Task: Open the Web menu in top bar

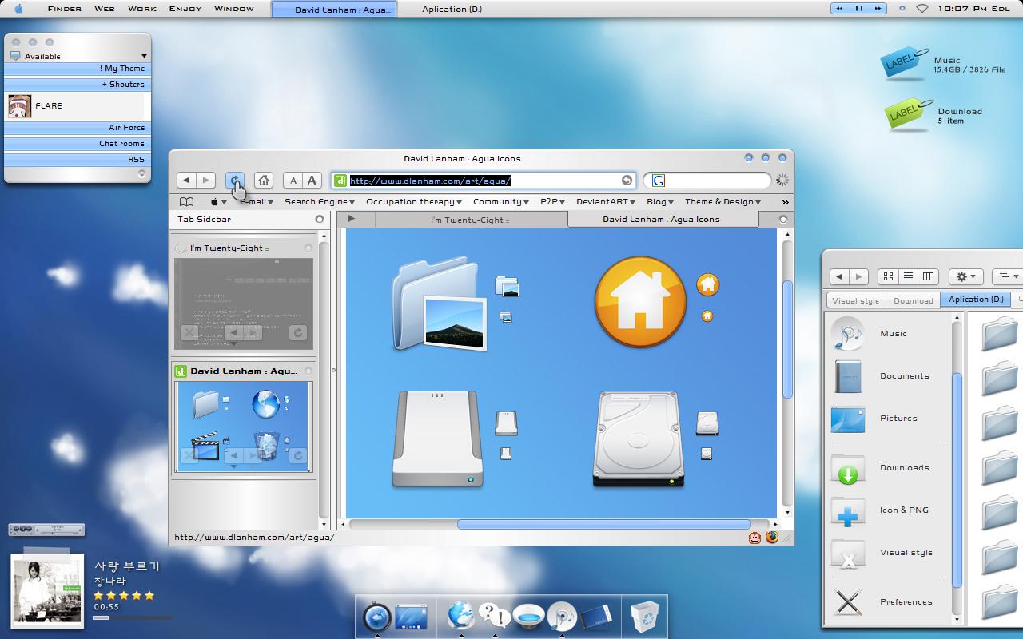Action: [x=104, y=9]
